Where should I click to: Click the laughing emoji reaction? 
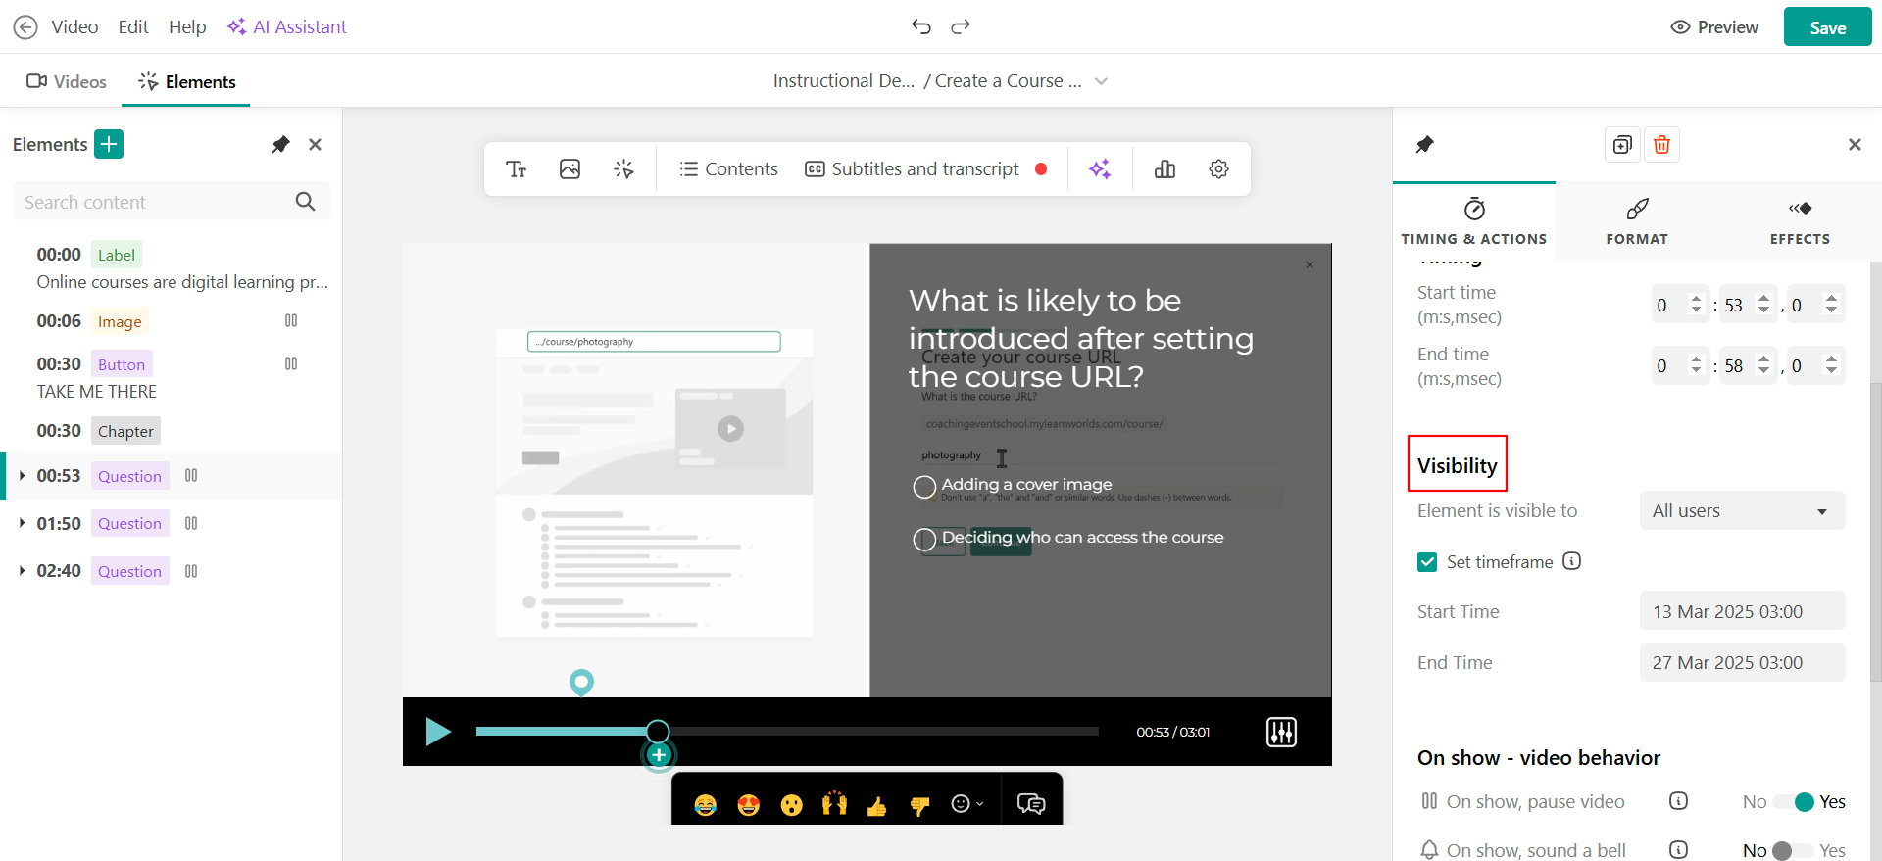pyautogui.click(x=705, y=805)
